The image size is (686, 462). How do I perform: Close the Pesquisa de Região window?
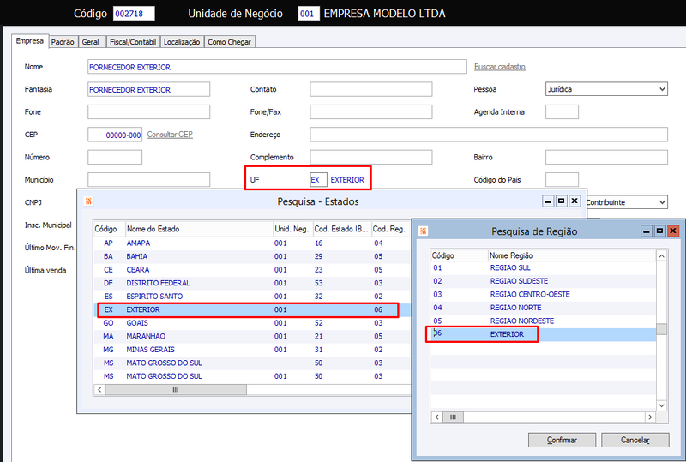pos(673,231)
